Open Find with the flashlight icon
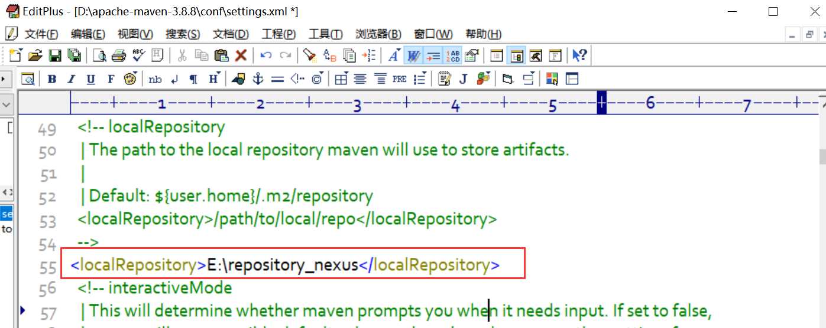This screenshot has height=328, width=826. click(x=309, y=55)
